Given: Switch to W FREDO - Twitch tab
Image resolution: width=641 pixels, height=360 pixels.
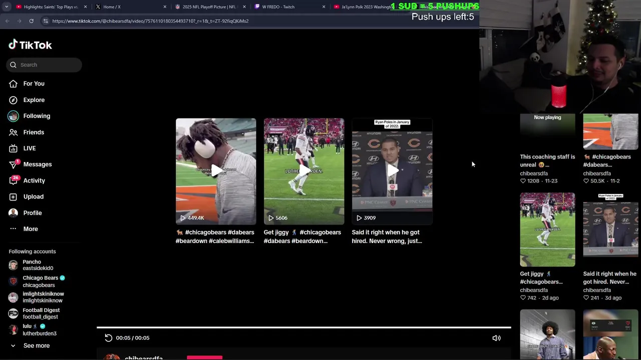Looking at the screenshot, I should 289,7.
